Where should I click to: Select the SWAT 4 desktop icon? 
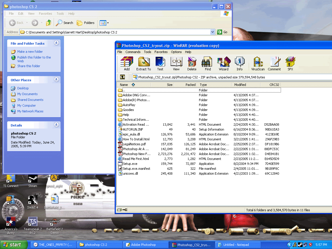(33, 202)
